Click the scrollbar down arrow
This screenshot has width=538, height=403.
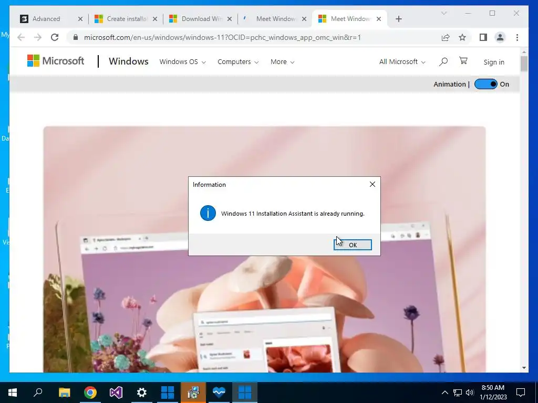(524, 368)
